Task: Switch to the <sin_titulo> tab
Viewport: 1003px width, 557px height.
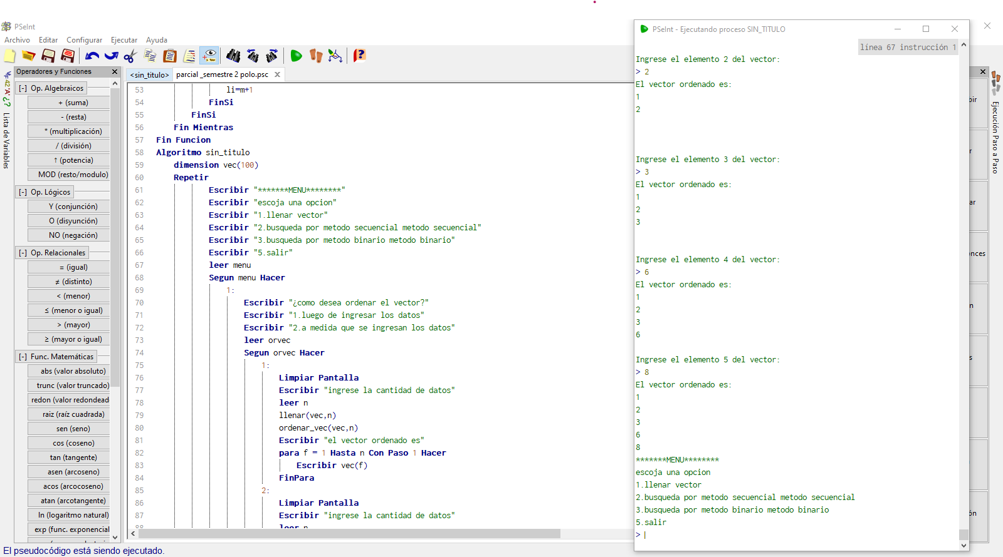Action: coord(149,74)
